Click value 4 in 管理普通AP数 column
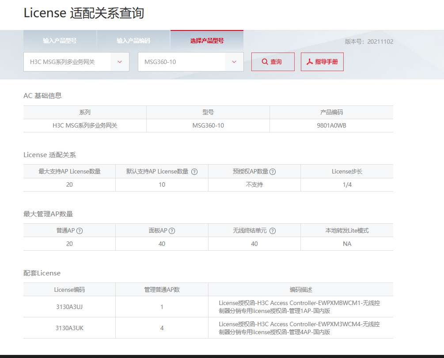Image resolution: width=444 pixels, height=358 pixels. (x=162, y=328)
